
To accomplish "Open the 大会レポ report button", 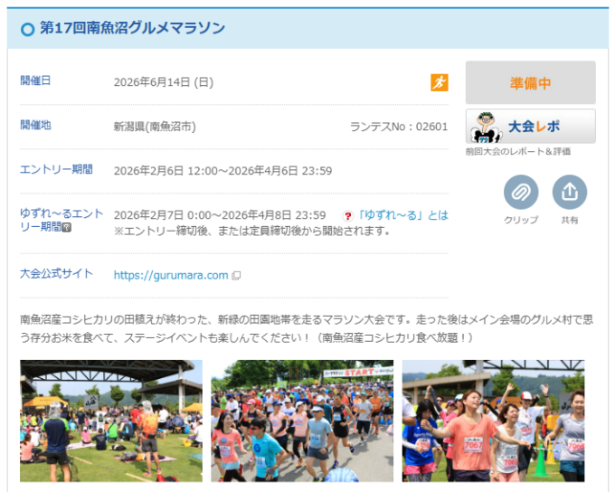I will (x=531, y=127).
